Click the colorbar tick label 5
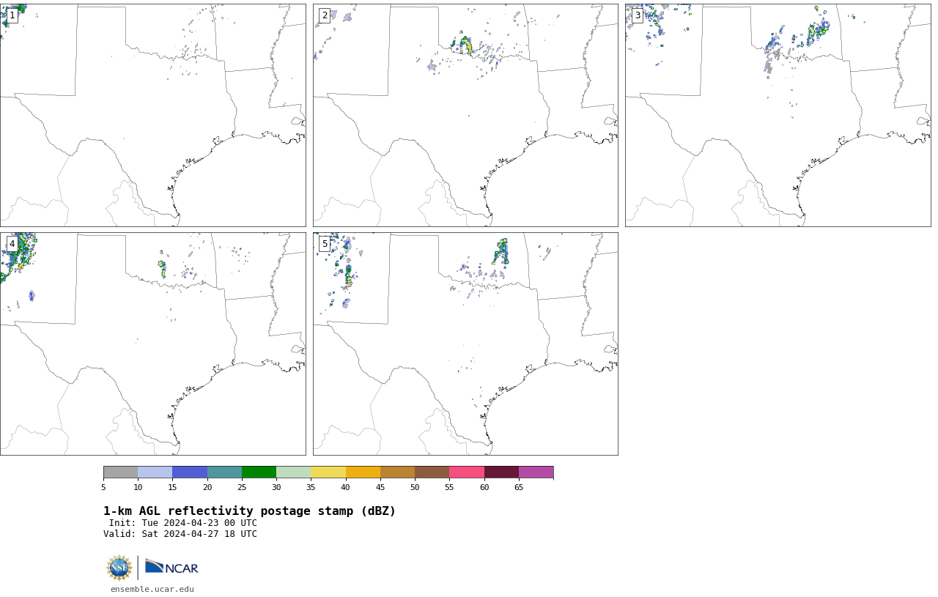Viewport: 938px width, 597px height. tap(103, 487)
